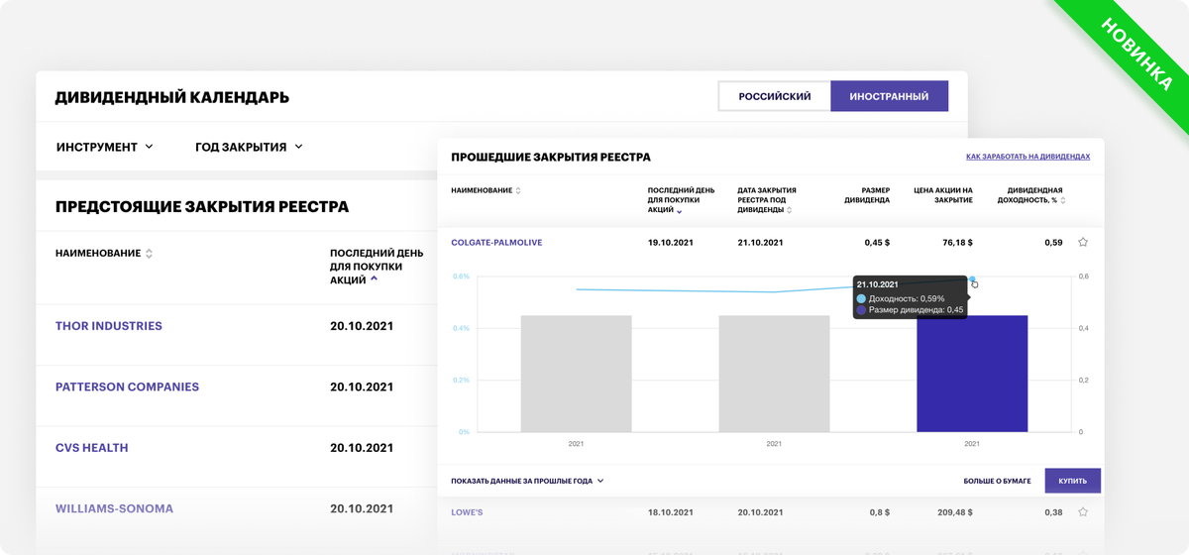Open the Thor Industries stock link
The height and width of the screenshot is (555, 1189).
coord(109,326)
